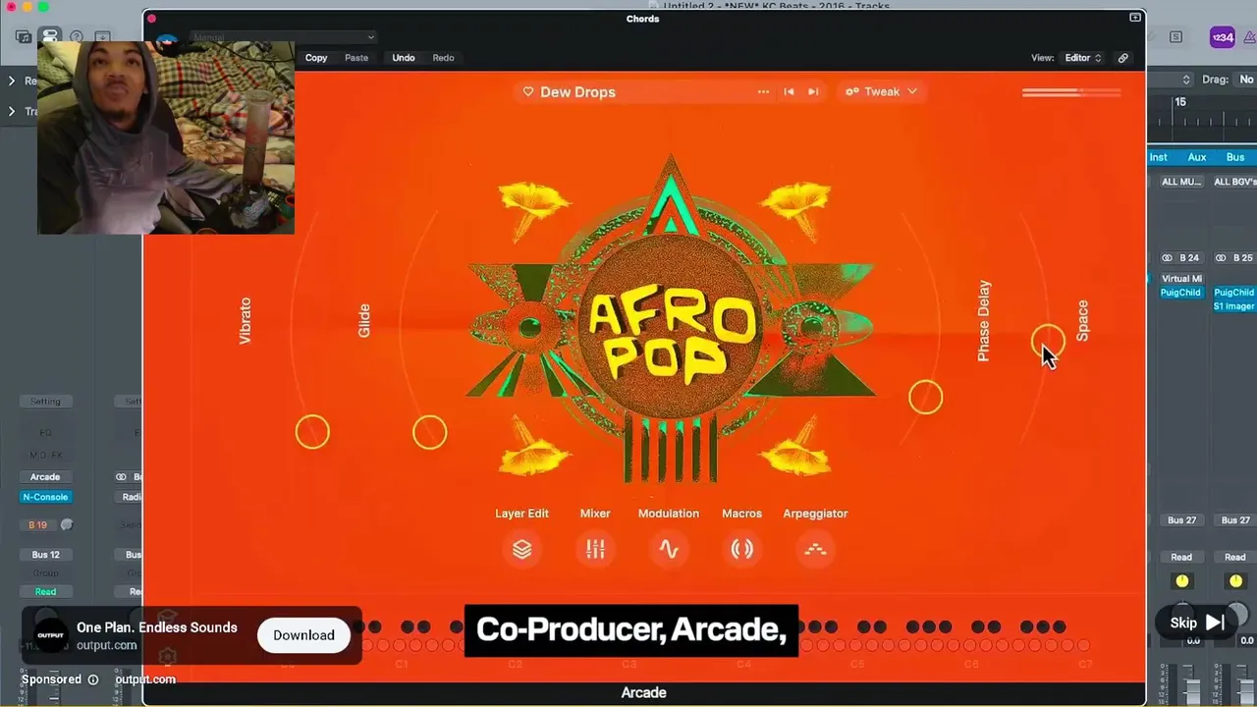Skip the video ad
Image resolution: width=1257 pixels, height=707 pixels.
[1197, 623]
